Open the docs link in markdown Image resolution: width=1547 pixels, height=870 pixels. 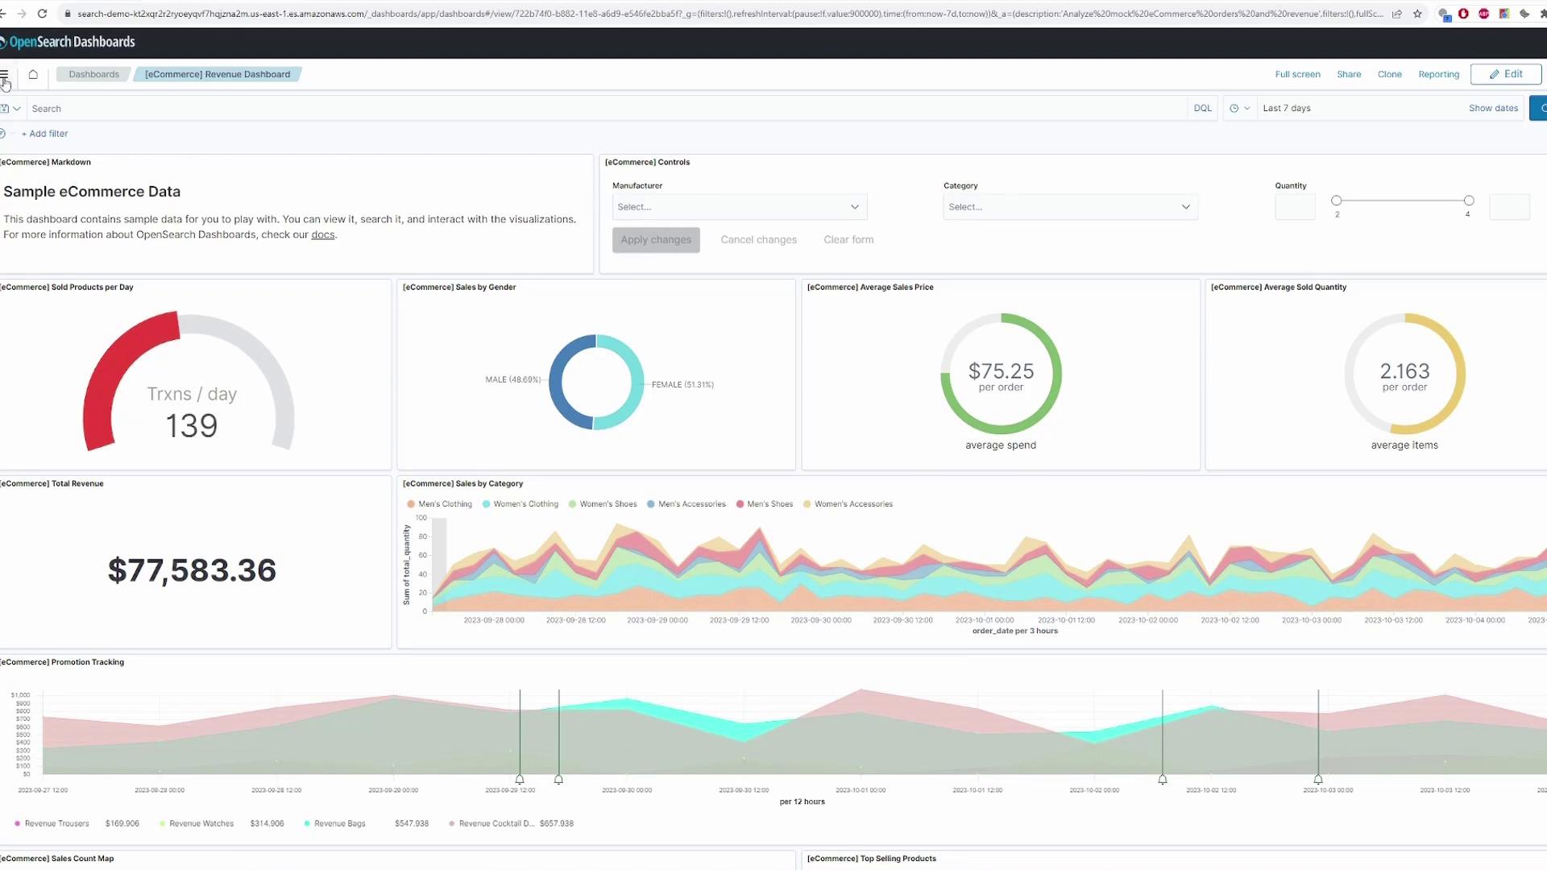tap(322, 235)
